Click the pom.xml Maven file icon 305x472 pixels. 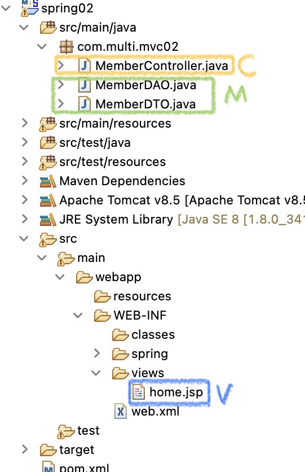(48, 466)
